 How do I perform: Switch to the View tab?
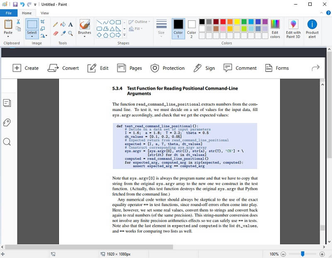pyautogui.click(x=44, y=13)
